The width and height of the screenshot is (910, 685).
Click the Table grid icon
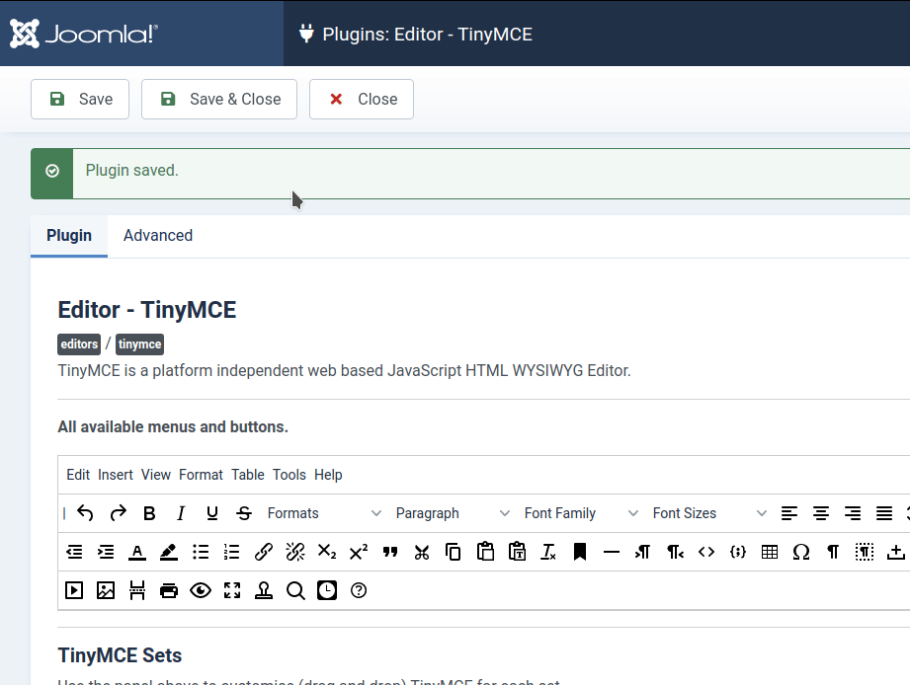(x=770, y=553)
